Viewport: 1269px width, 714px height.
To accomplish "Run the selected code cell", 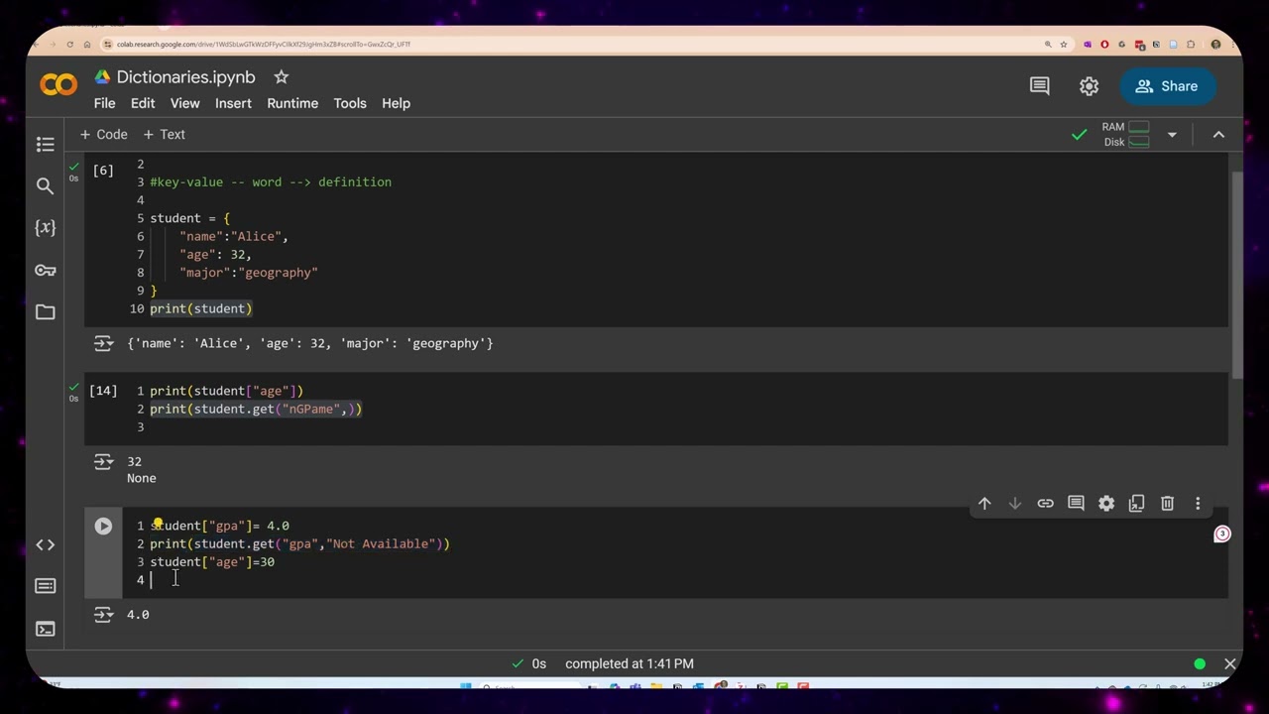I will click(103, 527).
